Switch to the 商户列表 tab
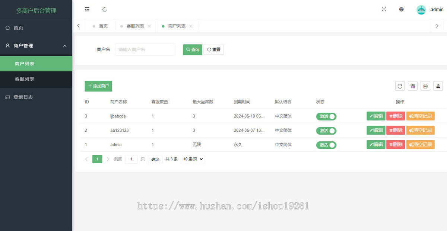Image resolution: width=447 pixels, height=231 pixels. click(x=177, y=26)
